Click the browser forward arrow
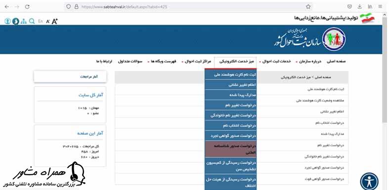 tap(17, 7)
